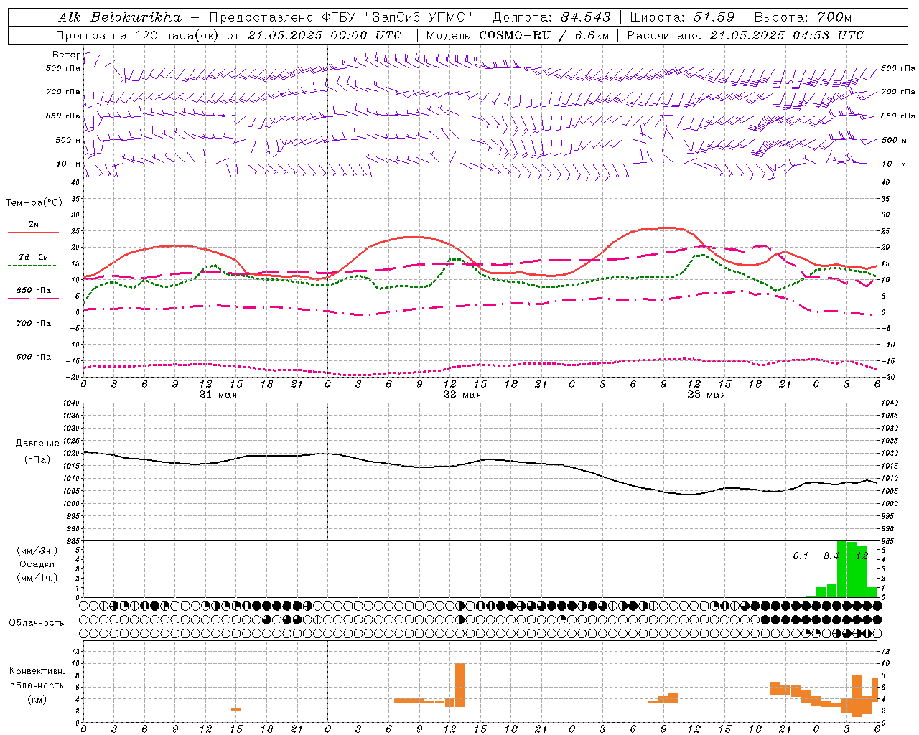The width and height of the screenshot is (919, 735).
Task: Click the Alk_Belokurikha station title
Action: pos(120,17)
